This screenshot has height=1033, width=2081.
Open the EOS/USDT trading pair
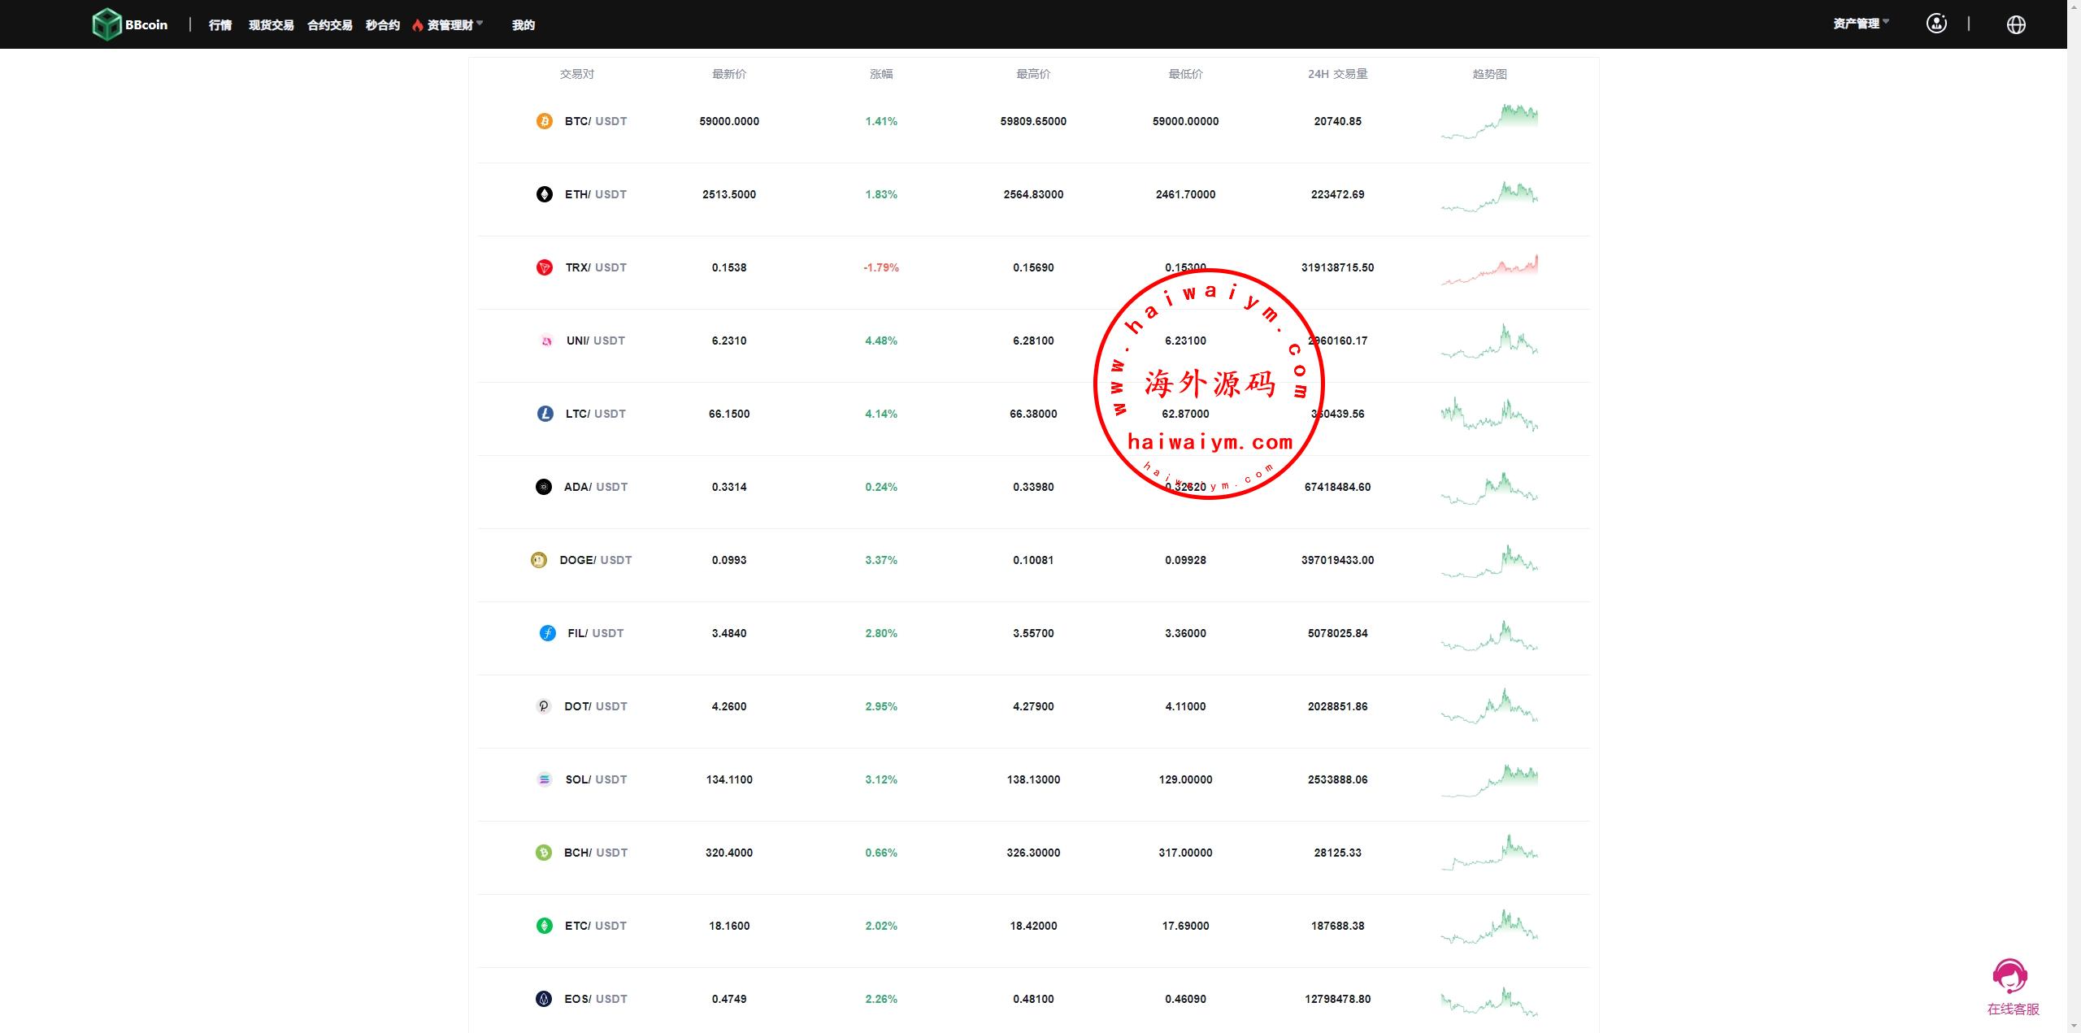(596, 999)
